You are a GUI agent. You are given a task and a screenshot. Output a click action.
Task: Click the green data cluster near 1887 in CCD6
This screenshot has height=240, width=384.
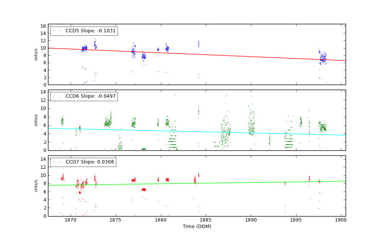(225, 135)
